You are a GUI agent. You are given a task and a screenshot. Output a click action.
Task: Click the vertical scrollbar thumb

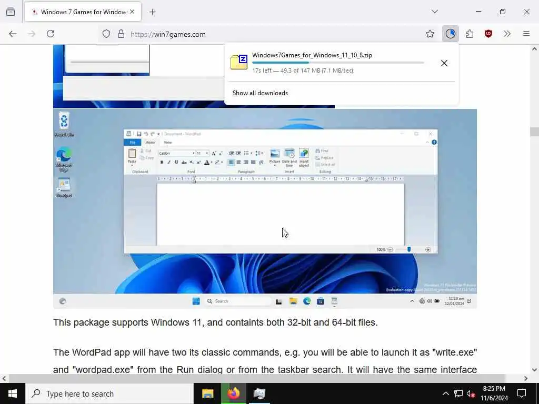[x=534, y=132]
